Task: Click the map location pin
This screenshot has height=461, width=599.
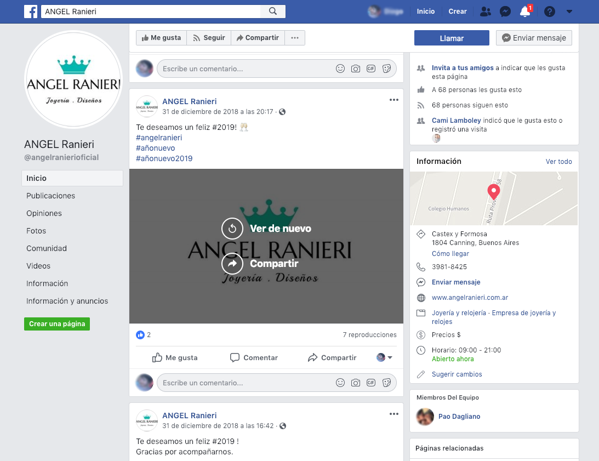Action: pos(494,192)
